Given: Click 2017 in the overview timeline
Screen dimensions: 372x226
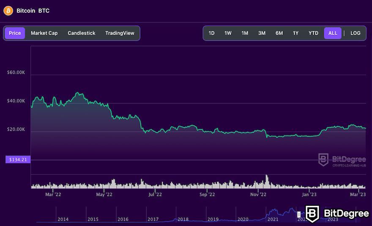Looking at the screenshot, I should coord(153,219).
